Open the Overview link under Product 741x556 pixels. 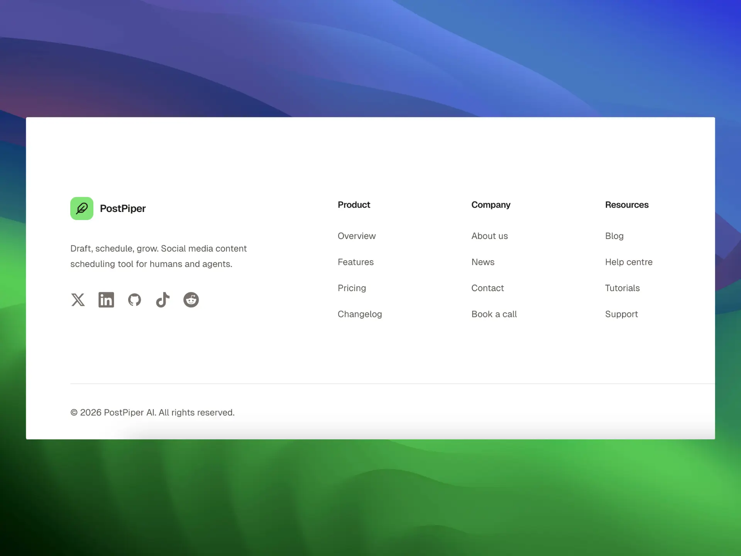coord(357,236)
